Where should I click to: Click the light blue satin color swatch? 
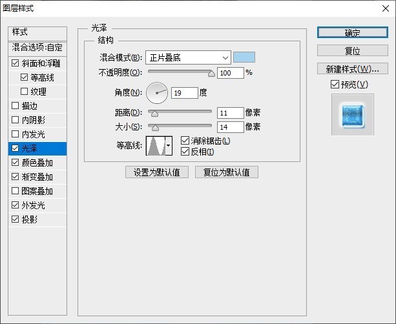(244, 58)
